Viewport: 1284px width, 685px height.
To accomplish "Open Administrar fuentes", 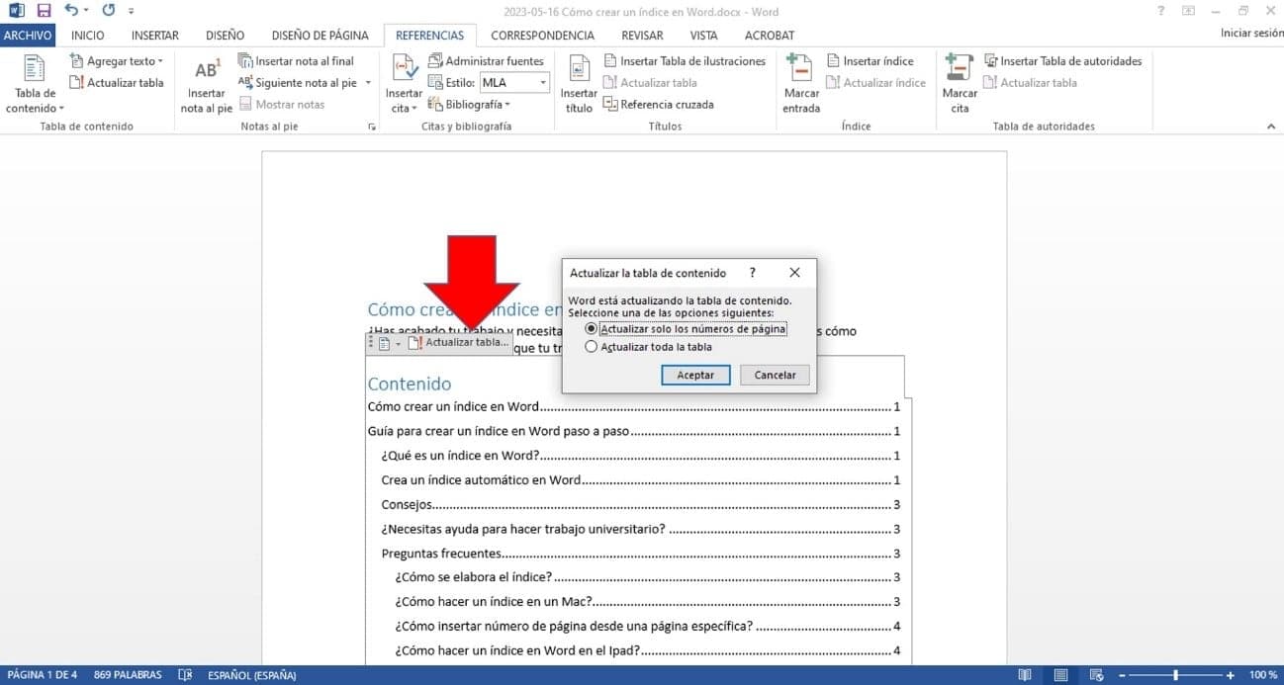I will (x=486, y=61).
